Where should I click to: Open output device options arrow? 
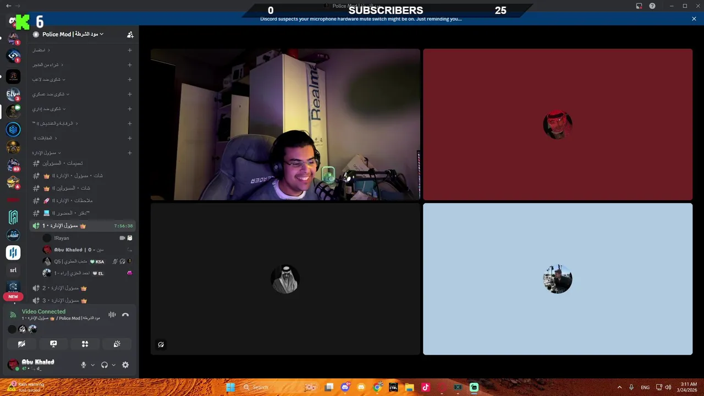point(114,365)
